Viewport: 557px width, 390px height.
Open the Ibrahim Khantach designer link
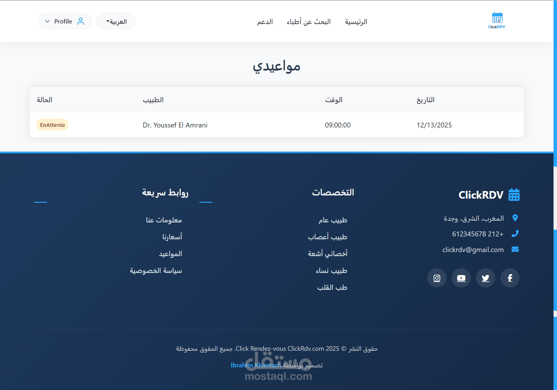click(x=256, y=365)
